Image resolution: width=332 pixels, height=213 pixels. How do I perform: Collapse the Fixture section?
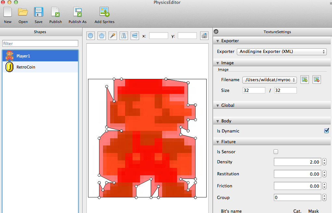(218, 142)
